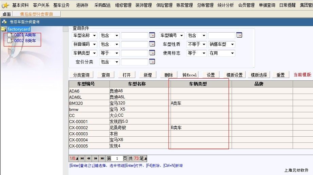Viewport: 313px width, 175px height.
Task: Open the 在用 usage flag dropdown
Action: 222,53
